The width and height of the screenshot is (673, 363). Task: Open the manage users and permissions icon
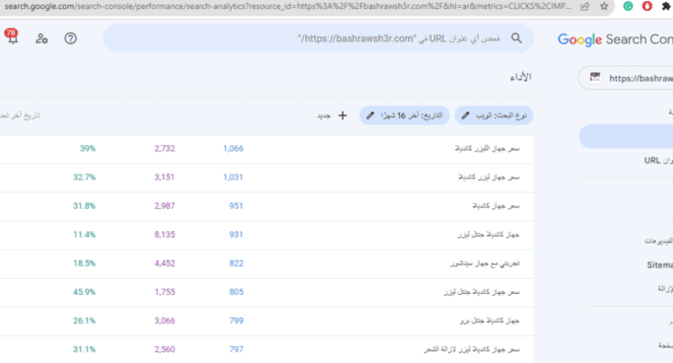pyautogui.click(x=41, y=39)
